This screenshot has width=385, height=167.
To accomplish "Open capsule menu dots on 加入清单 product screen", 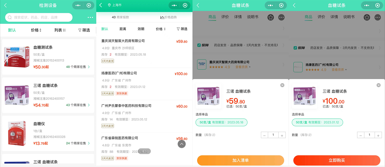I will coord(271,5).
